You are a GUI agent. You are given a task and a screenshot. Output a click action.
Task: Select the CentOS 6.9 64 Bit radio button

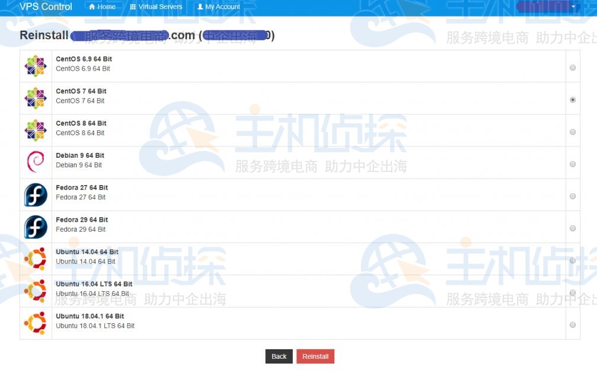pos(573,68)
